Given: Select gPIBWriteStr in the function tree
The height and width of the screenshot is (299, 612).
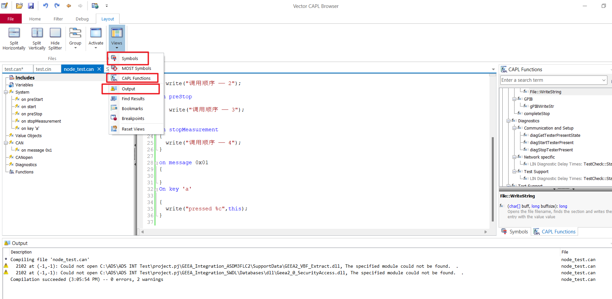Looking at the screenshot, I should coord(542,106).
